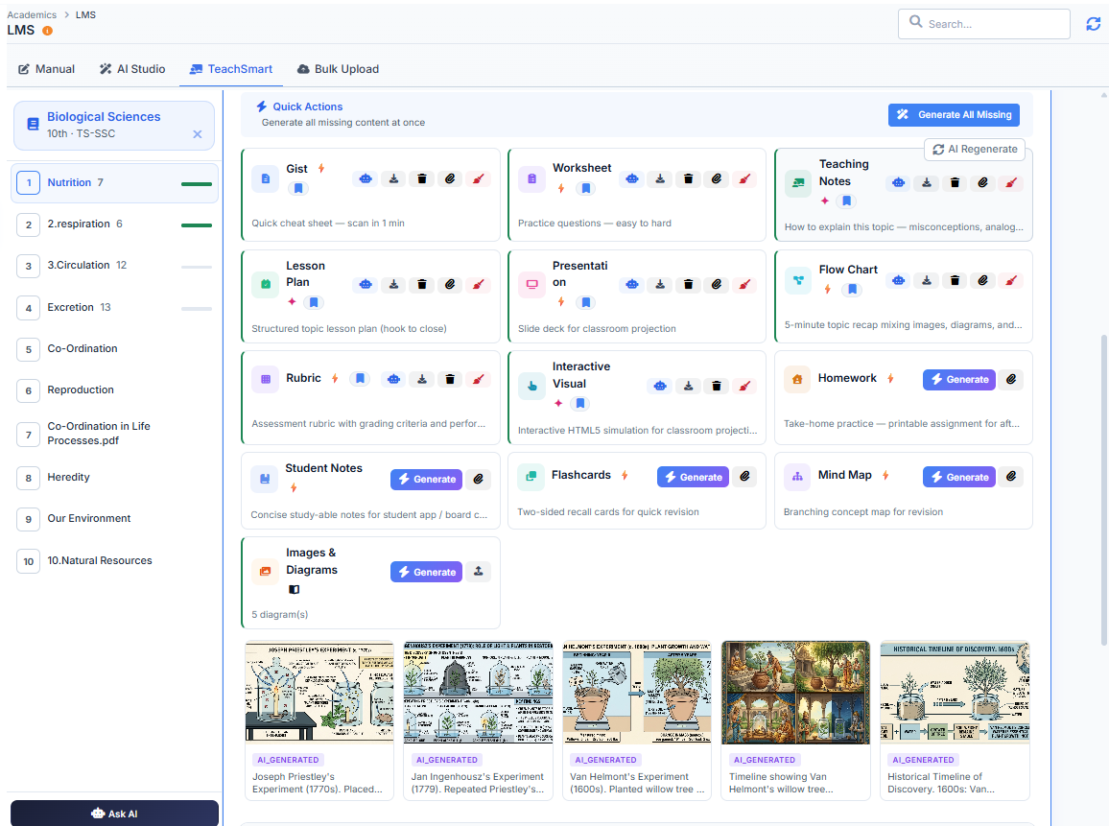Click the upload icon on Images & Diagrams card
The width and height of the screenshot is (1109, 826).
click(478, 572)
